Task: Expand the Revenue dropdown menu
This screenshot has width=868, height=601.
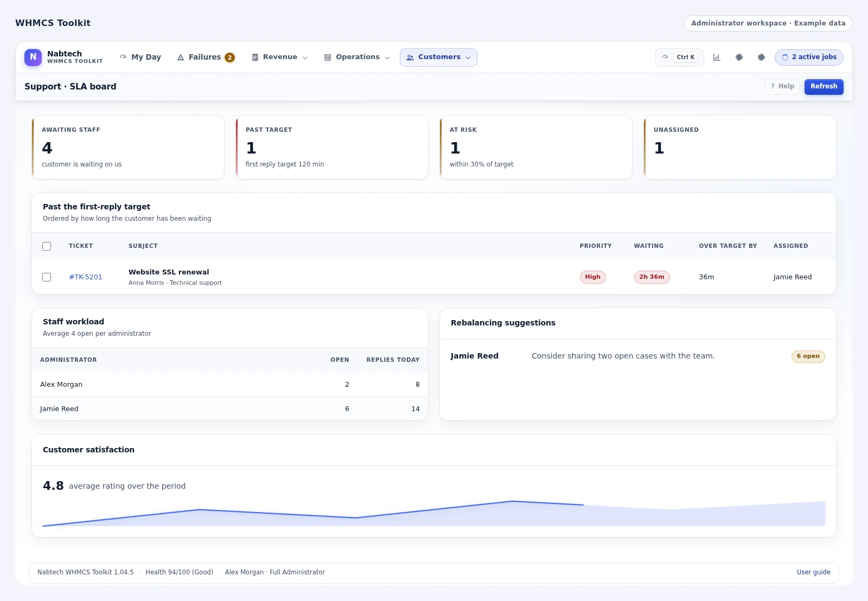Action: [x=279, y=57]
